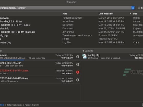The image size is (143, 107).
Task: Select the fig.cfg file row
Action: coord(71,35)
